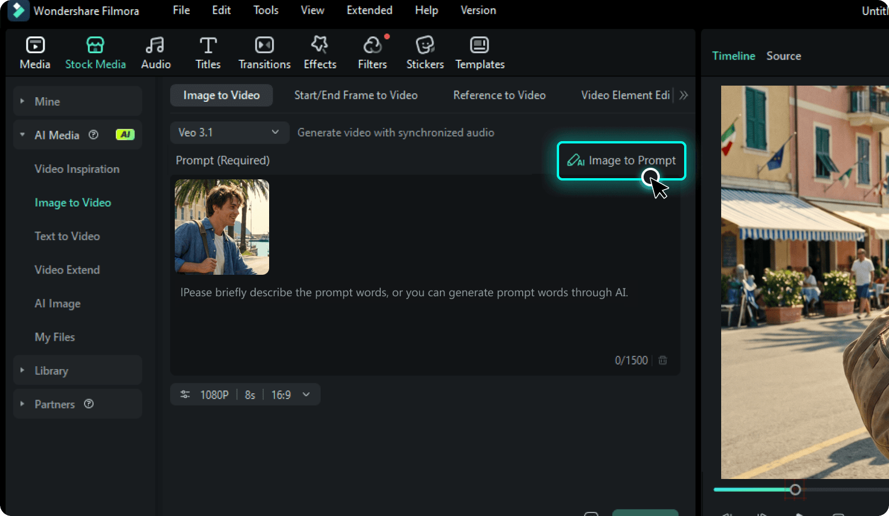
Task: Open the Effects panel
Action: 320,53
